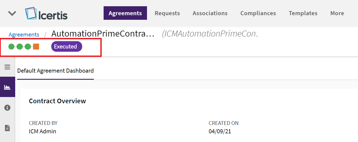Select the Default Agreement Dashboard tab
358x142 pixels.
point(55,71)
